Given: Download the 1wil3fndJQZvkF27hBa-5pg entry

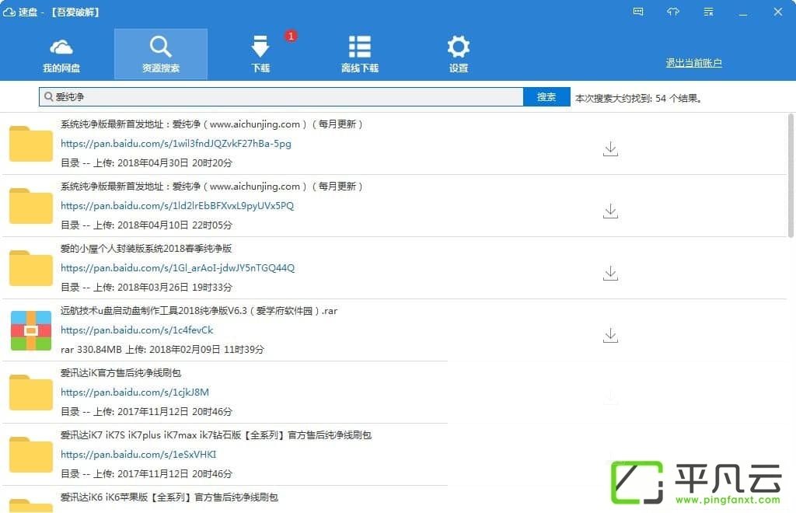Looking at the screenshot, I should 610,148.
